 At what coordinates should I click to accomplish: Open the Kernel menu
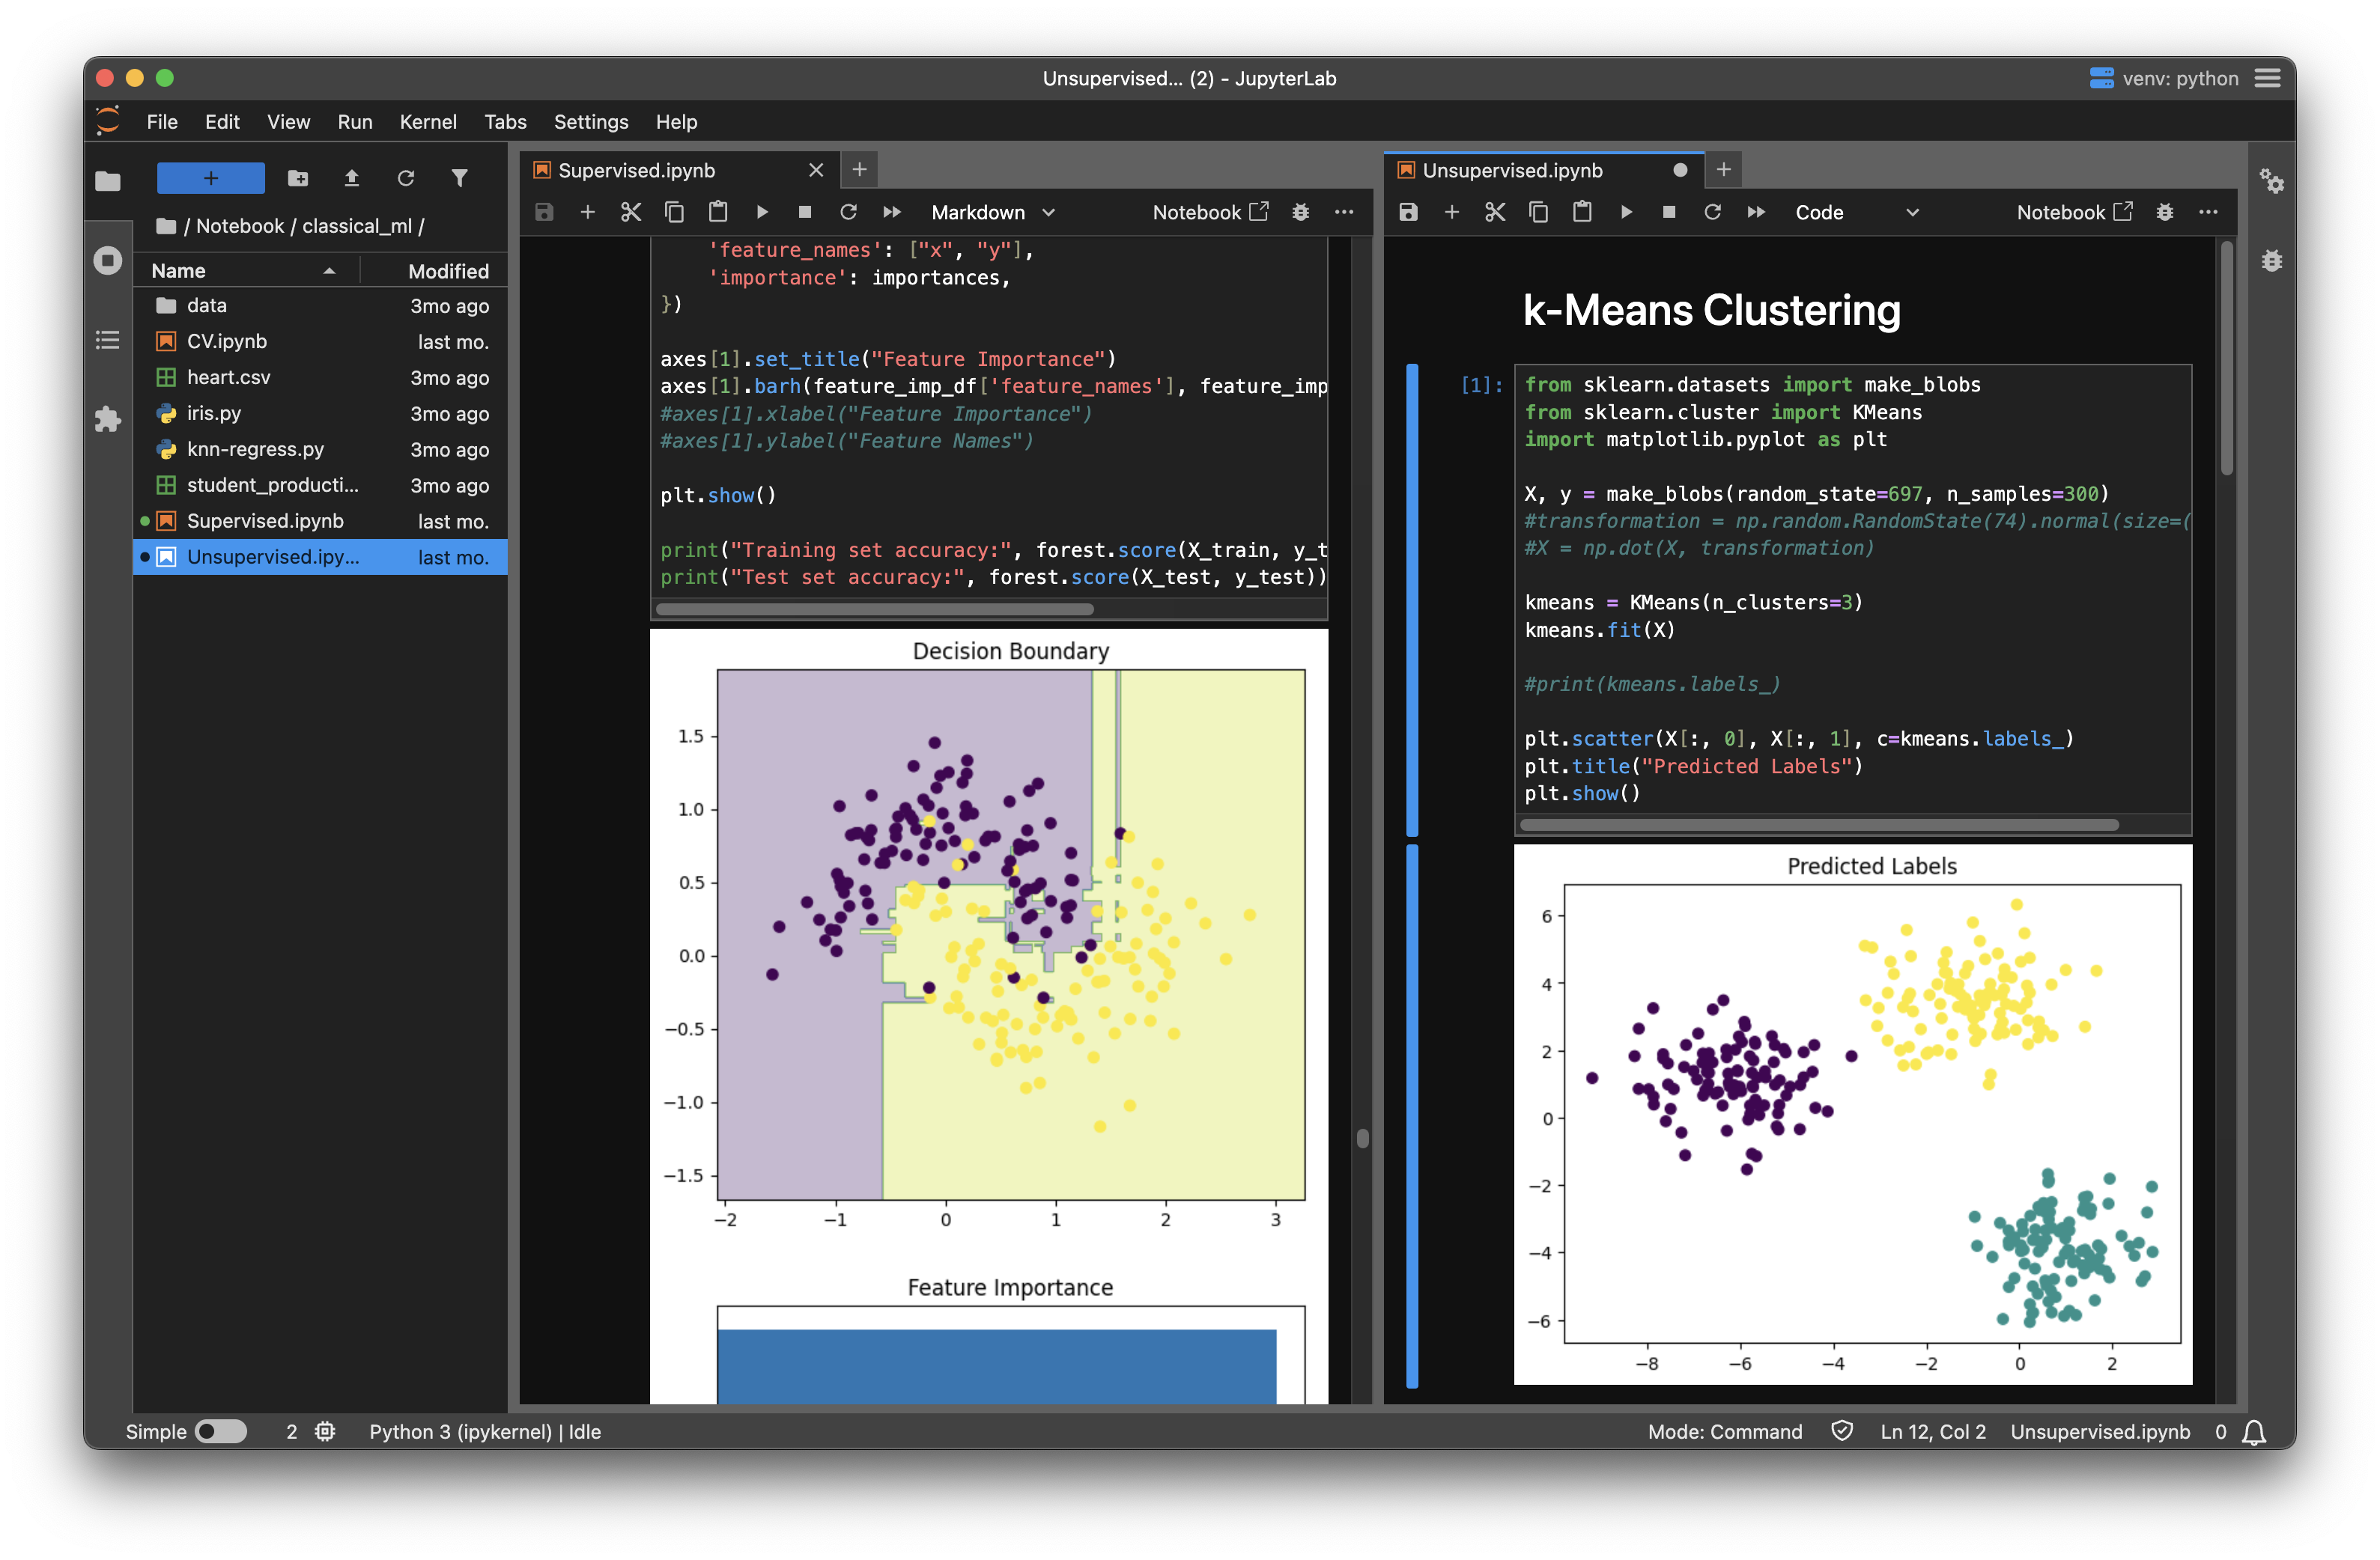428,122
